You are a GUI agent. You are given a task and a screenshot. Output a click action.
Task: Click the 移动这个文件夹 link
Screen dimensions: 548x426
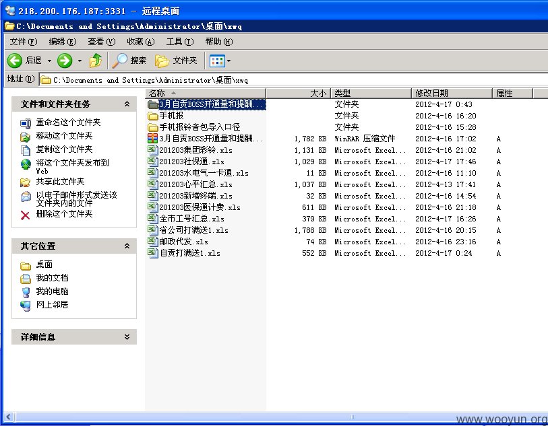pyautogui.click(x=64, y=136)
